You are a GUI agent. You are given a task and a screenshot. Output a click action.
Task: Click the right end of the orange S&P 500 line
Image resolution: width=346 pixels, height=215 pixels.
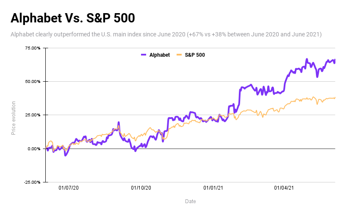pyautogui.click(x=335, y=98)
